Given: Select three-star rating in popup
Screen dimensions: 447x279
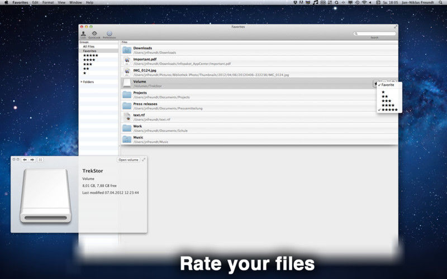Looking at the screenshot, I should [x=386, y=101].
